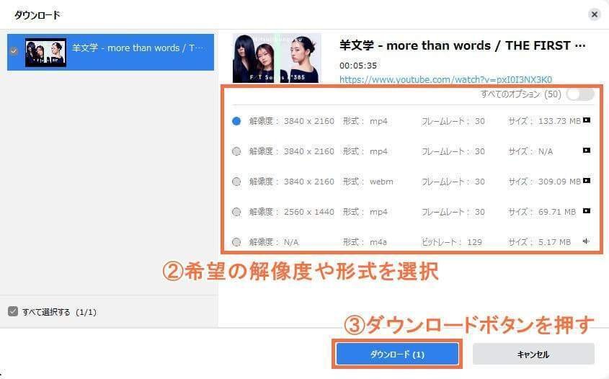Click size value 5.17 MB
The width and height of the screenshot is (609, 379).
pyautogui.click(x=555, y=242)
